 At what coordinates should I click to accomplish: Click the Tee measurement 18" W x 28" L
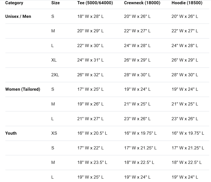(x=90, y=16)
